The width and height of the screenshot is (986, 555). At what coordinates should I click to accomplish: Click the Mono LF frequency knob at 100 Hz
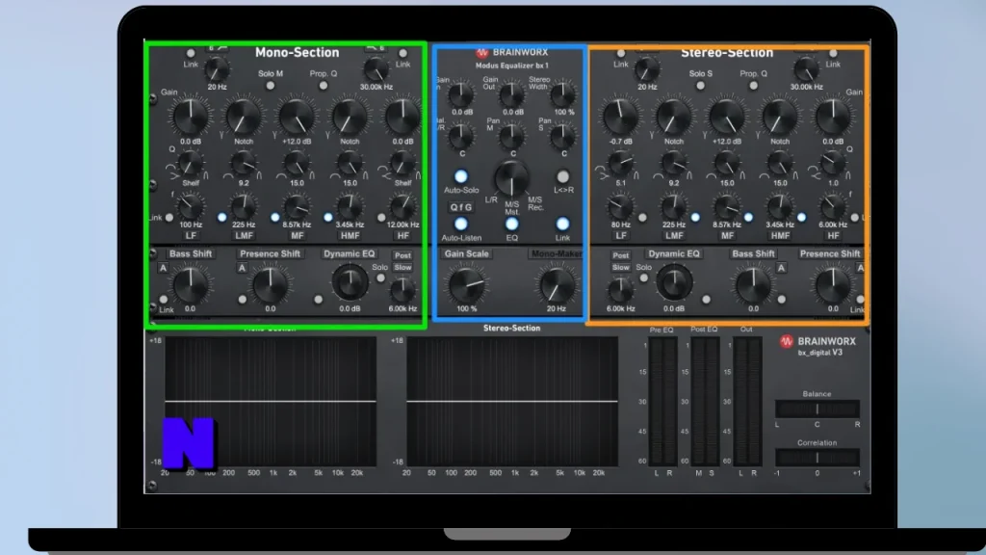point(191,206)
